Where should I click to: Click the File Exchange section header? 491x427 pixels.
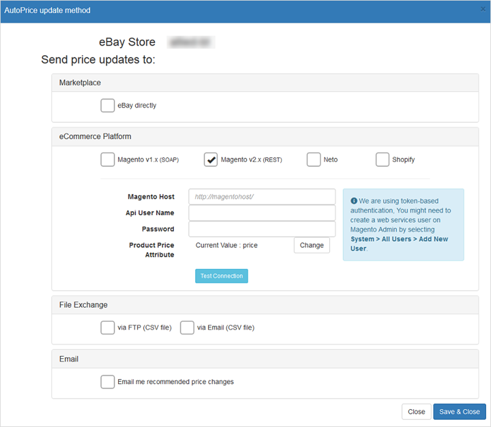click(x=83, y=305)
